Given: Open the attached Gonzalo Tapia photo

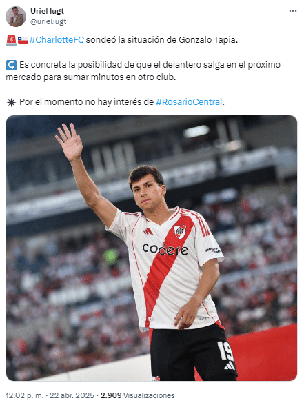Looking at the screenshot, I should pyautogui.click(x=152, y=248).
